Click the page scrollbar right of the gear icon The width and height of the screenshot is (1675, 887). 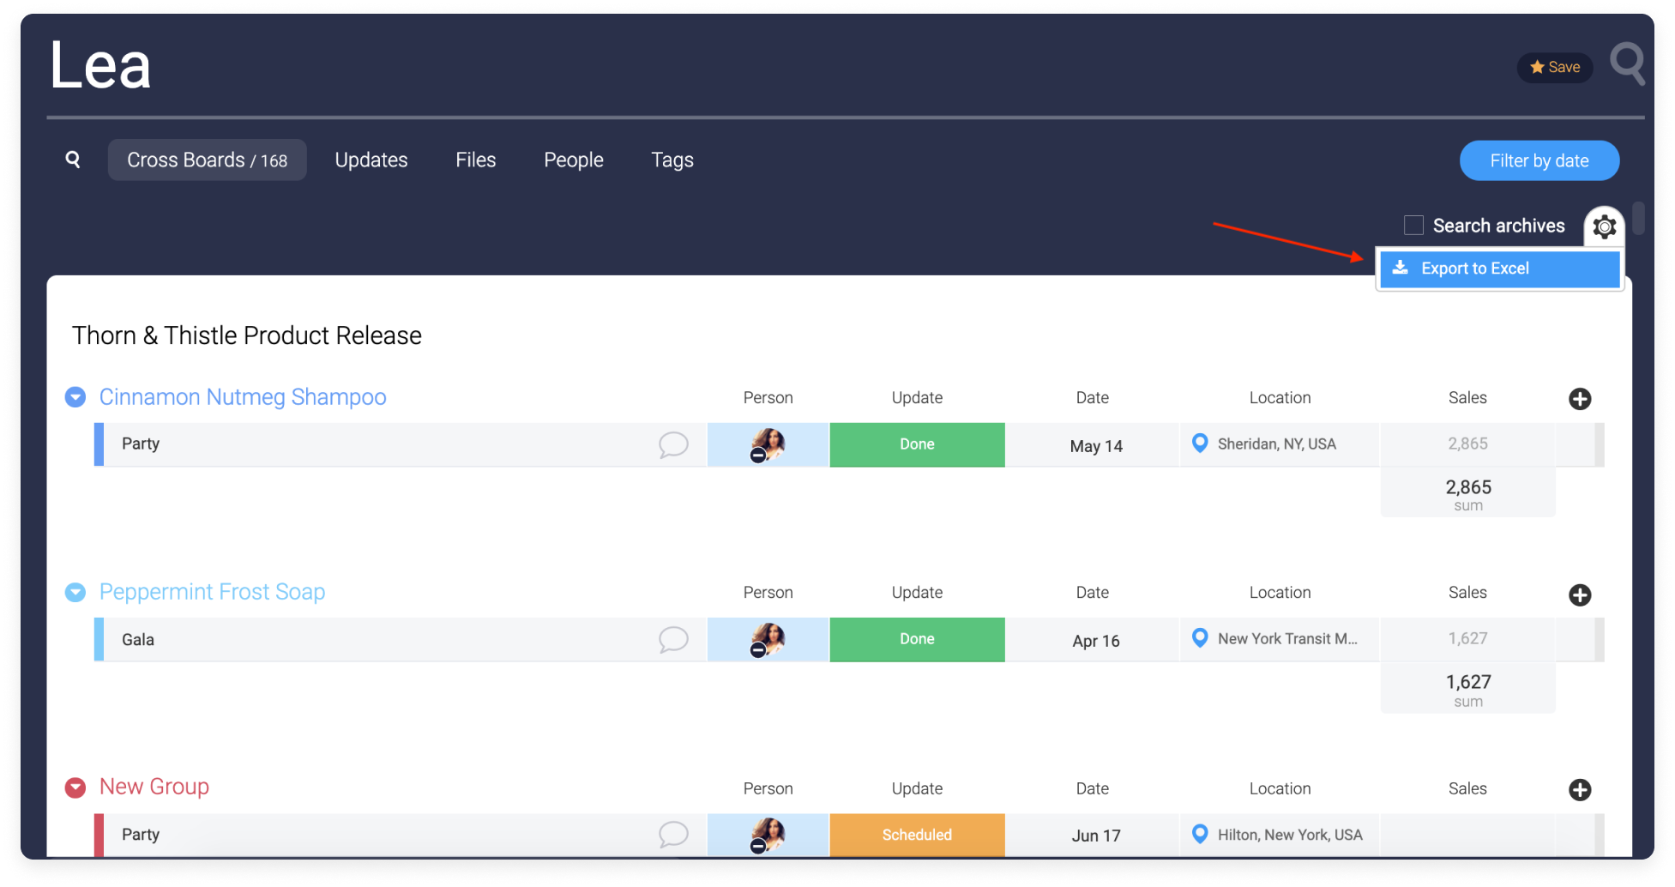click(x=1637, y=218)
